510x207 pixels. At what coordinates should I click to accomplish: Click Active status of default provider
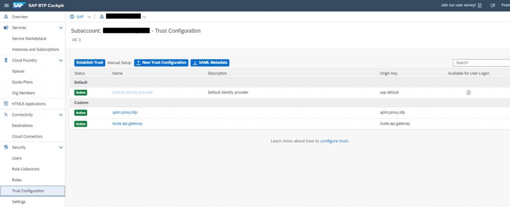pos(81,93)
